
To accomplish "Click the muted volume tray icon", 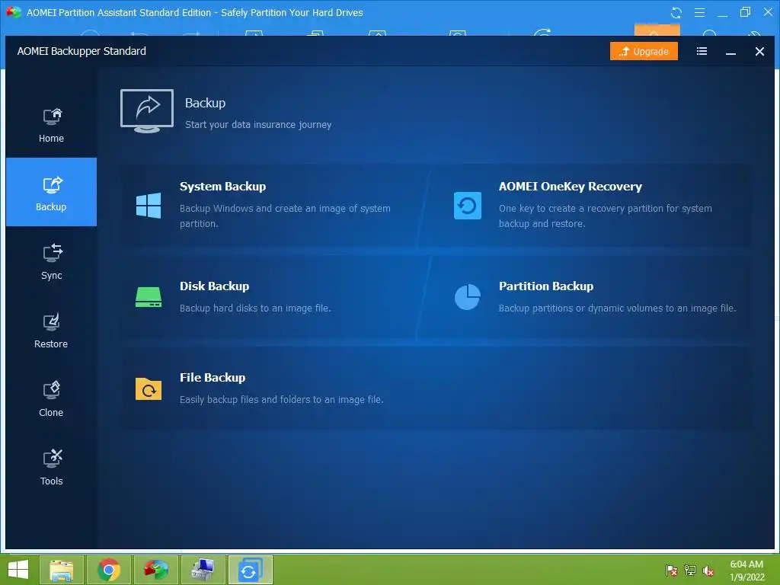I will [708, 571].
